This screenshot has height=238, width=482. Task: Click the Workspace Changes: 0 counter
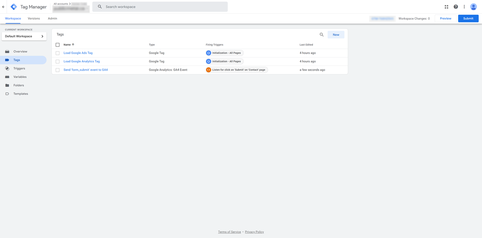click(x=414, y=18)
